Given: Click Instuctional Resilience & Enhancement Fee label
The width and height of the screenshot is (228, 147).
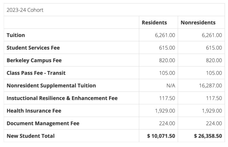Looking at the screenshot, I should [x=62, y=98].
